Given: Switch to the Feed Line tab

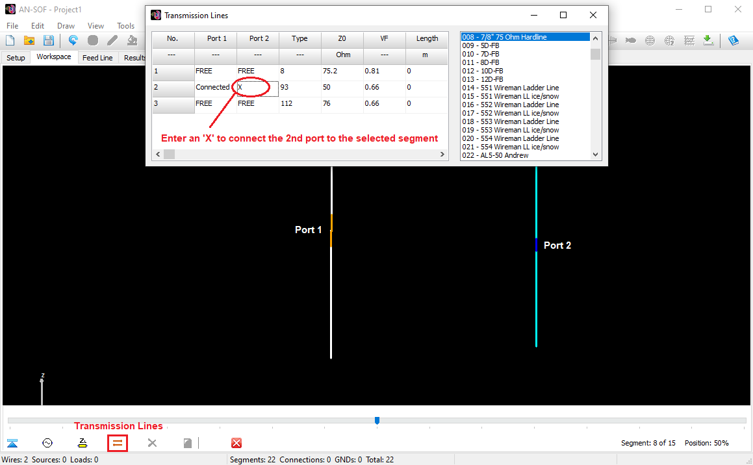Looking at the screenshot, I should click(97, 57).
